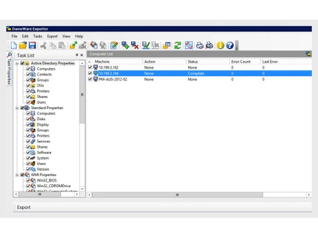
Task: Click the computer with green checkmark icon
Action: [146, 45]
